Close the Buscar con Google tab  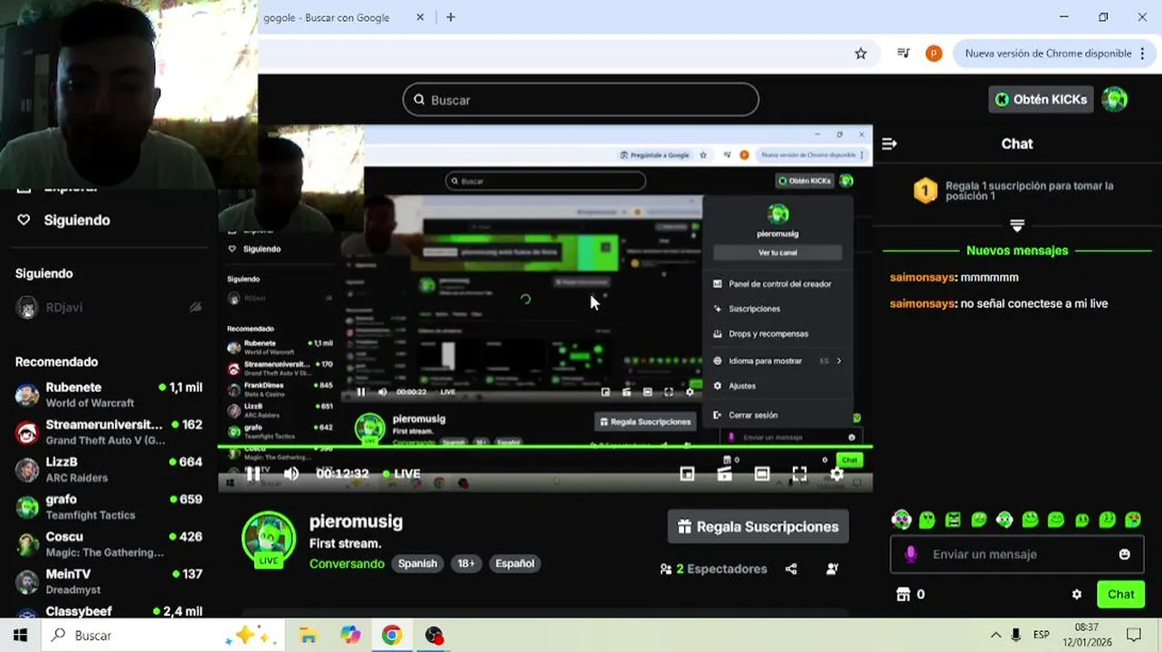pyautogui.click(x=420, y=17)
